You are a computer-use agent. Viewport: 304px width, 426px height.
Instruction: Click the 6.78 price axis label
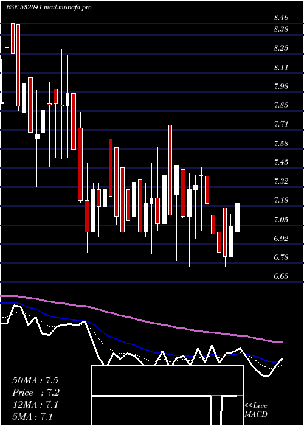tap(281, 257)
